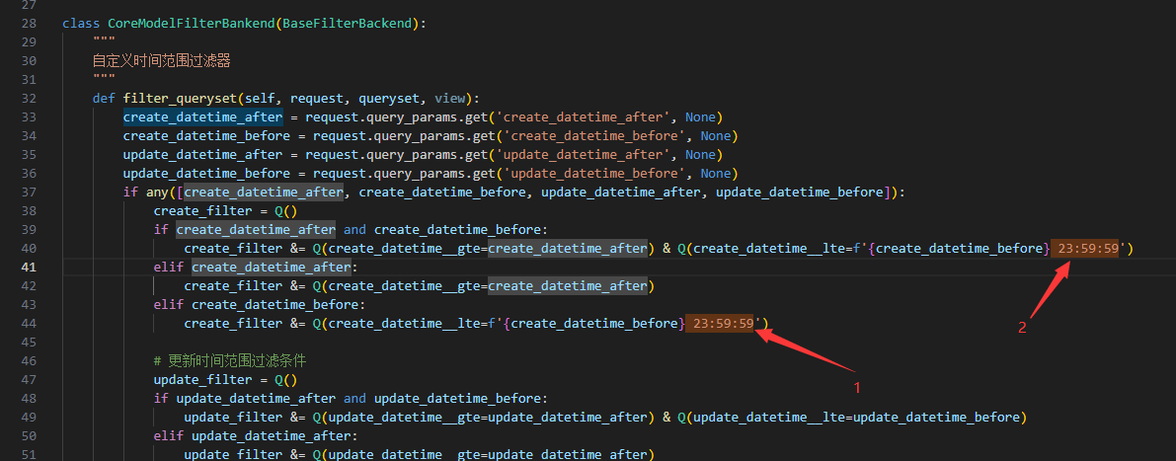Click the docstring text 自定义时间范围过滤器
This screenshot has height=461, width=1176.
click(161, 61)
